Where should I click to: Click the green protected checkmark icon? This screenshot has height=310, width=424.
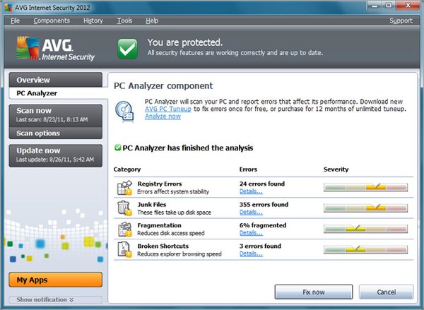tap(127, 49)
